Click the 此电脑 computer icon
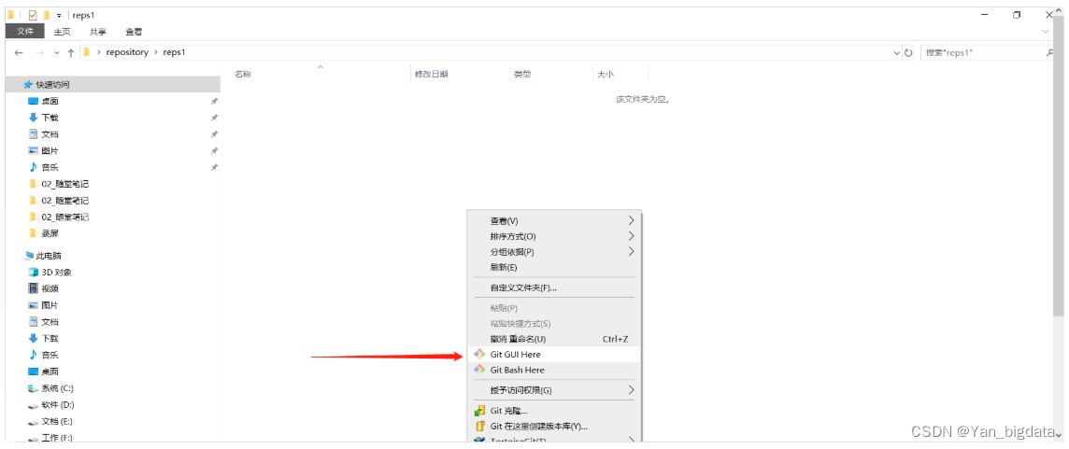This screenshot has height=449, width=1069. (x=29, y=256)
